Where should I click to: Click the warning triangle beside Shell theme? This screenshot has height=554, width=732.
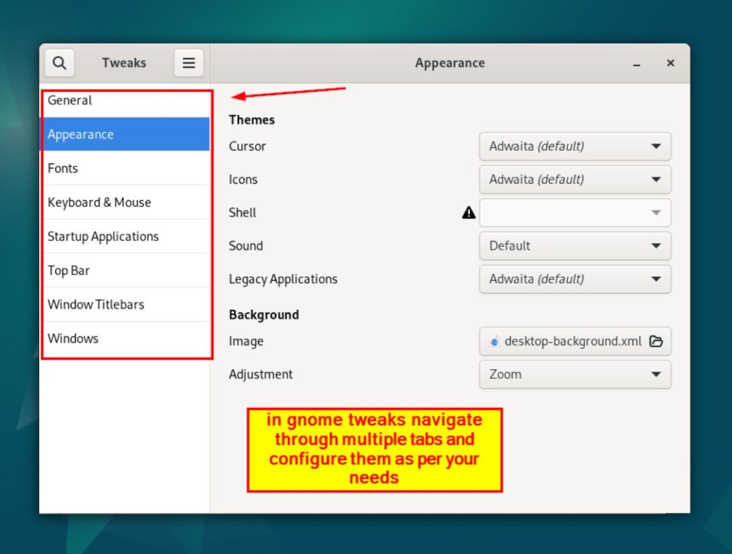click(x=468, y=213)
